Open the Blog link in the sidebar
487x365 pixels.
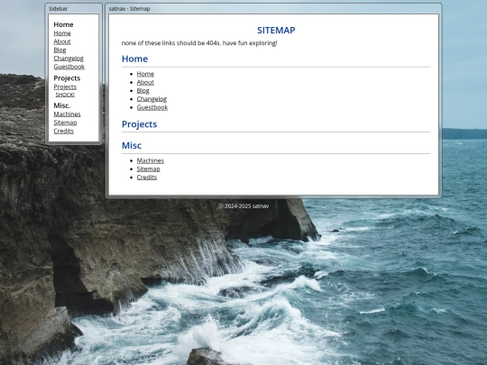coord(60,50)
